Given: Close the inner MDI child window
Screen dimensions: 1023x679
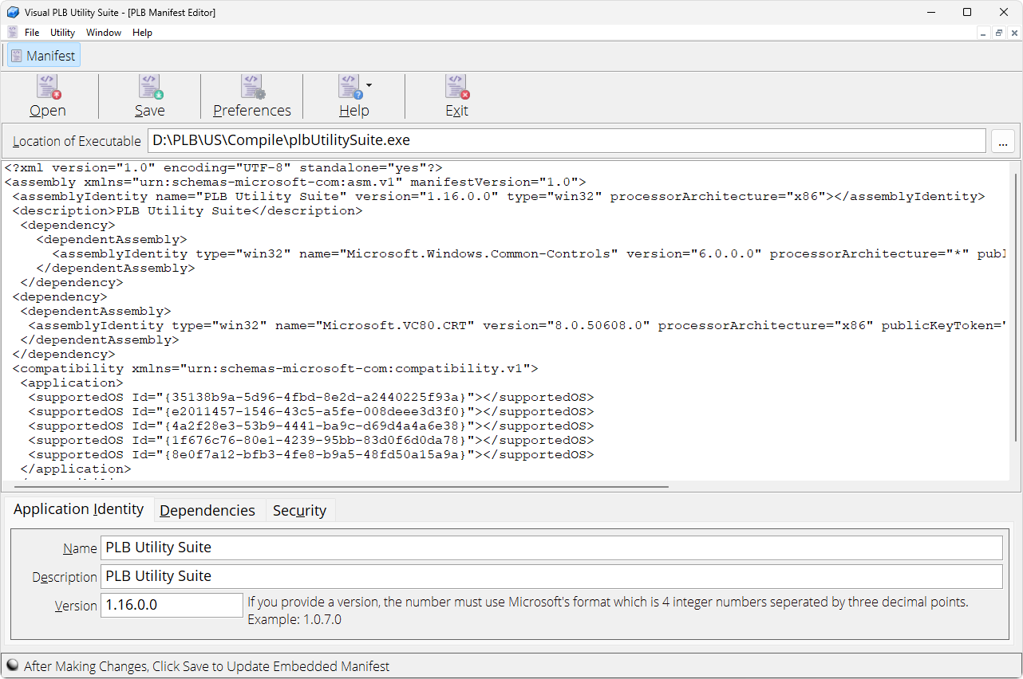Looking at the screenshot, I should point(1014,33).
